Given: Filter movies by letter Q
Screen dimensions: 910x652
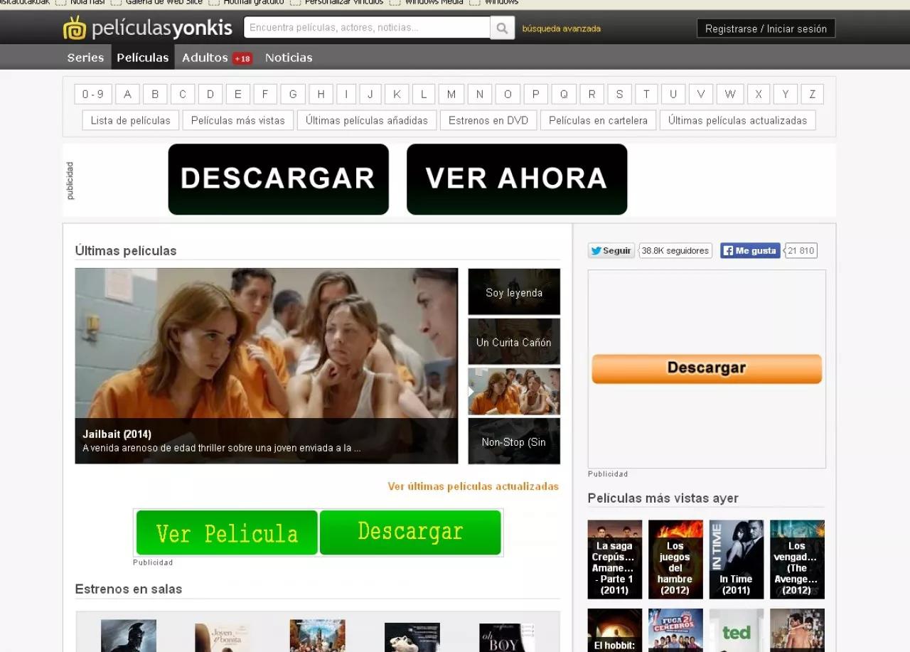Looking at the screenshot, I should [x=564, y=94].
